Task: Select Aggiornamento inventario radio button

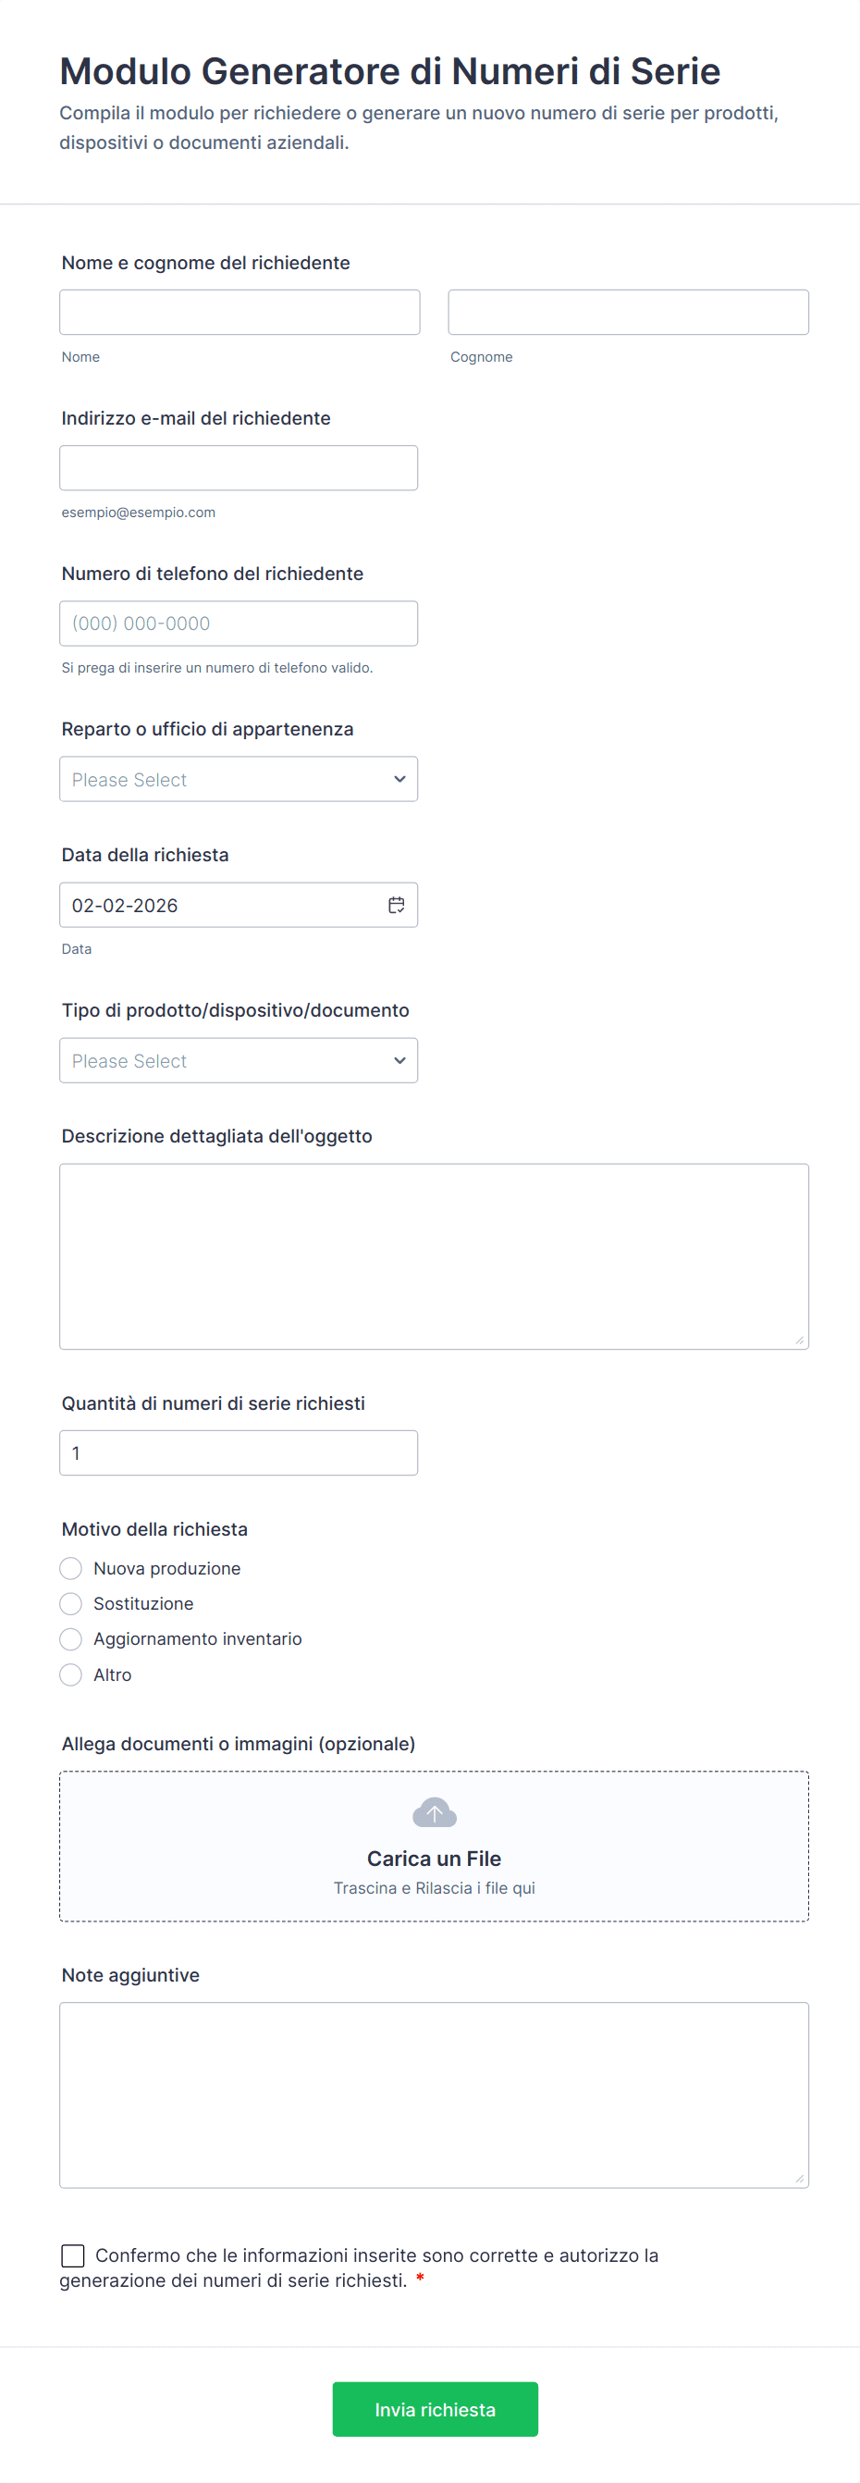Action: (x=71, y=1639)
